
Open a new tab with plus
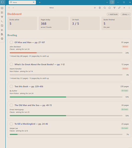point(40,2)
